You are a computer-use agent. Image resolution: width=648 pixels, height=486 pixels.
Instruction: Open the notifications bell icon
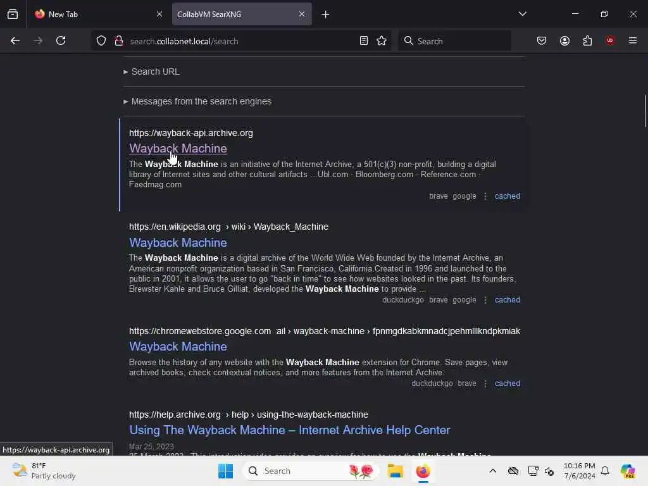(x=605, y=471)
